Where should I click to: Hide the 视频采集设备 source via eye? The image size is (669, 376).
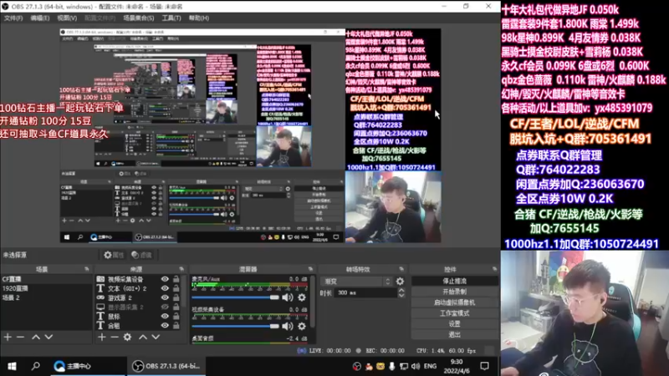(165, 279)
